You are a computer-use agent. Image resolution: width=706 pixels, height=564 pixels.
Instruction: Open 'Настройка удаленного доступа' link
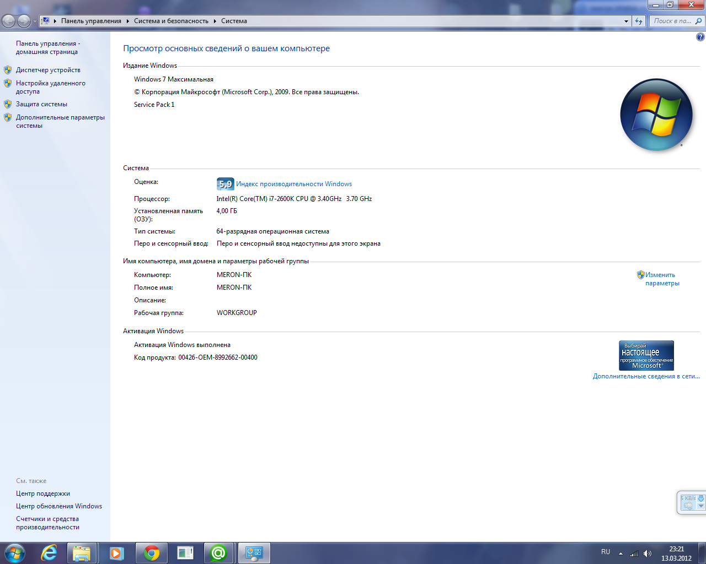point(51,87)
